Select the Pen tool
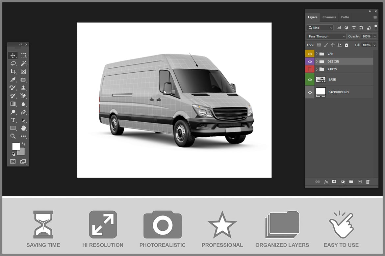385x256 pixels. pos(23,112)
